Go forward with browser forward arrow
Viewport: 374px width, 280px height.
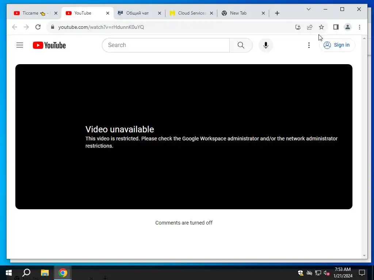click(26, 27)
